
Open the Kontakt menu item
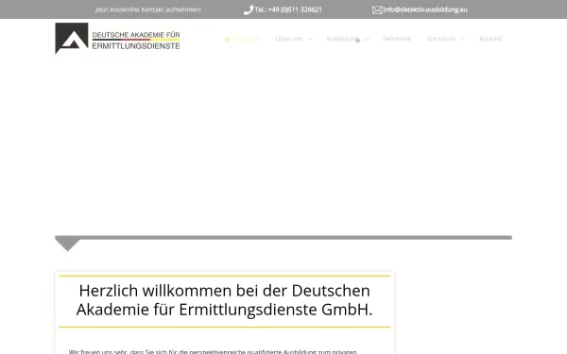(x=490, y=39)
